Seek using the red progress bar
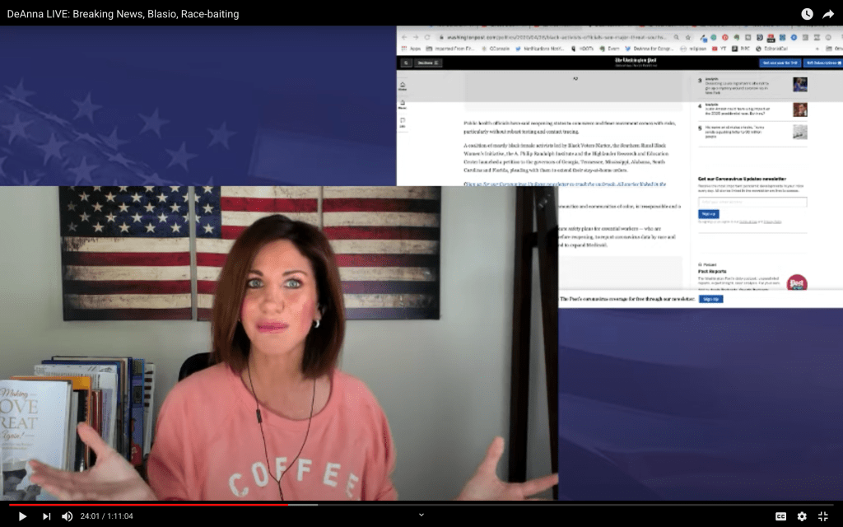843x527 pixels. (x=148, y=505)
